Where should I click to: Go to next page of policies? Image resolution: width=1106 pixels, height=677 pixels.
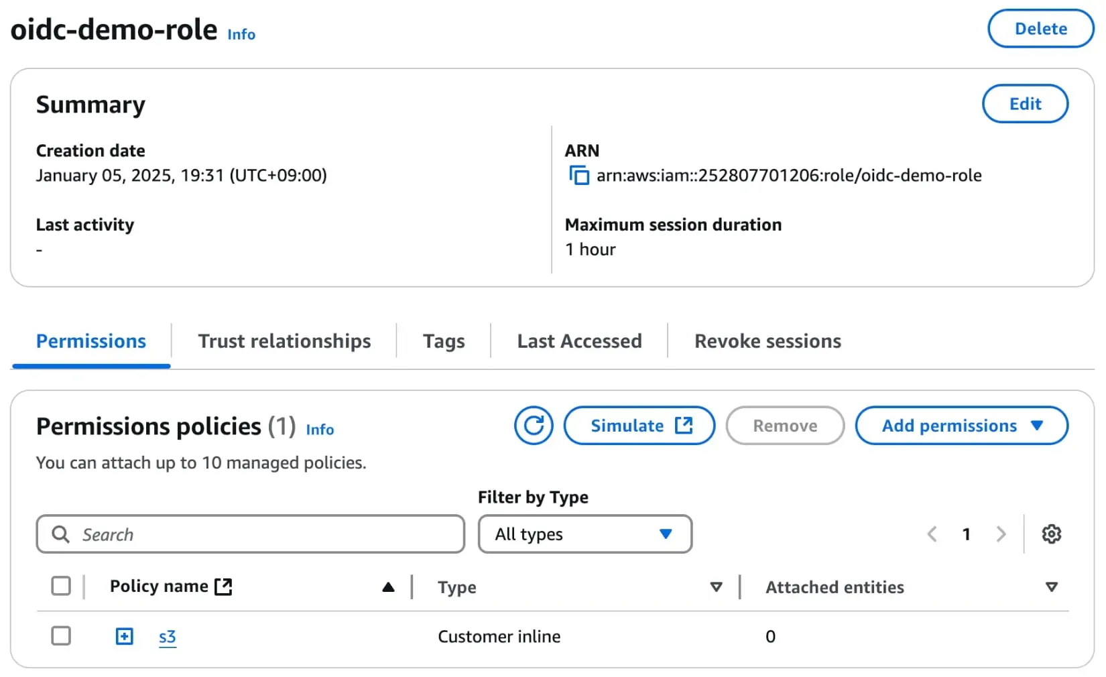[1001, 534]
